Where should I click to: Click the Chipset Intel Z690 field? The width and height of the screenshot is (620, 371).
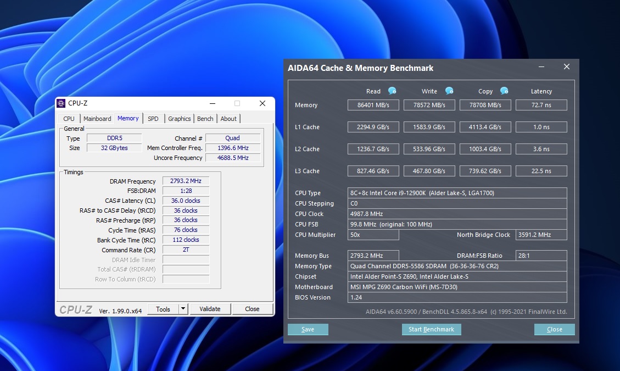457,276
